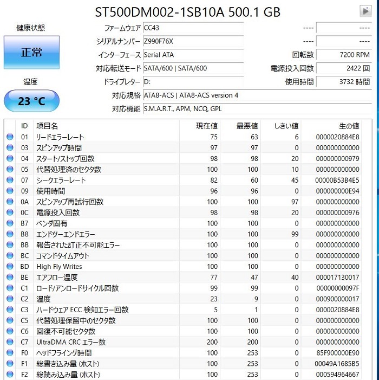The height and width of the screenshot is (380, 379).
Task: Click the インターフェース field showing Serial ATA
Action: click(x=193, y=55)
